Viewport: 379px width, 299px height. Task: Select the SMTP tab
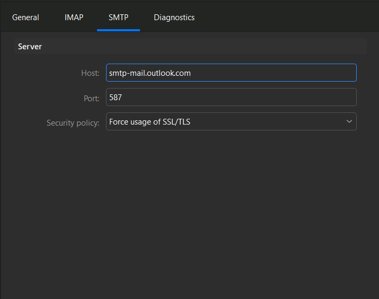[118, 17]
